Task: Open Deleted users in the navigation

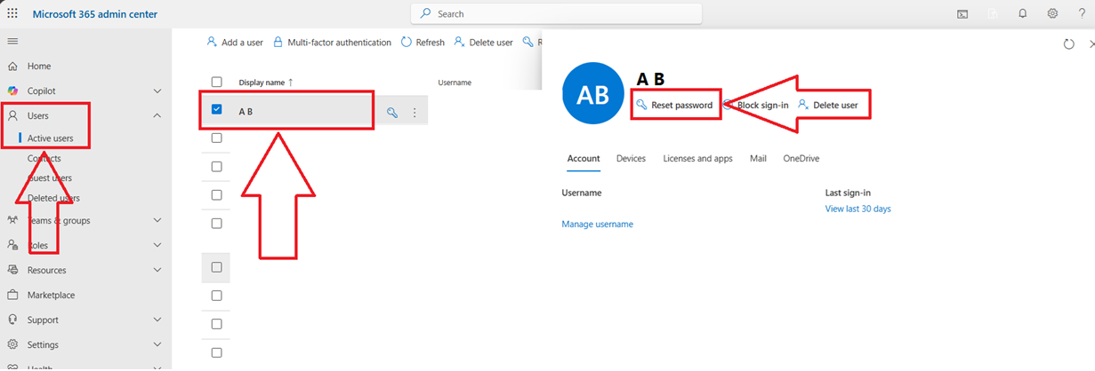Action: click(53, 198)
